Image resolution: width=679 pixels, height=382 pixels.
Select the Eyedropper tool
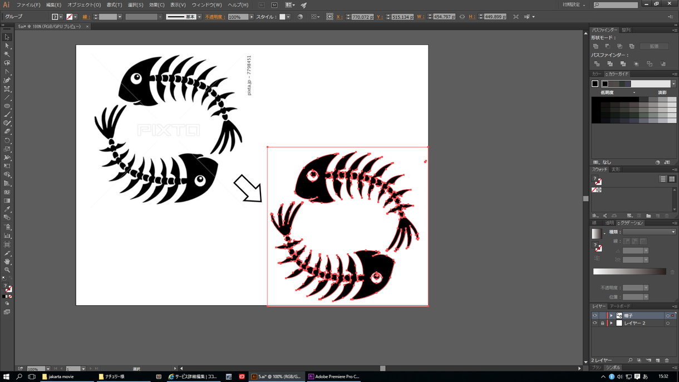7,209
